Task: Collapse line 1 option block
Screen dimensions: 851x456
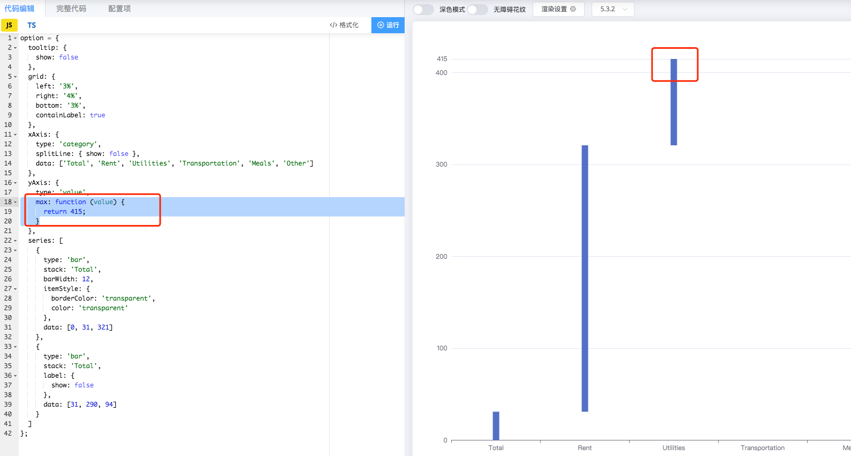Action: click(16, 38)
